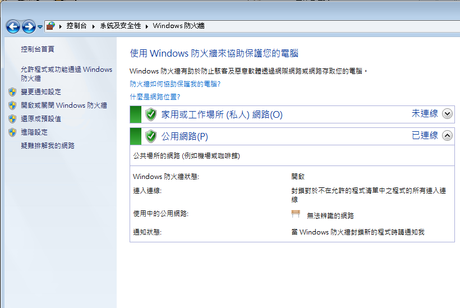Click the bench icon beside 無法辨識的網路
This screenshot has height=308, width=460.
(x=296, y=214)
